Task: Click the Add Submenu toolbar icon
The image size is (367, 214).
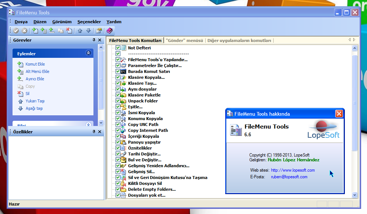Action: (x=44, y=31)
